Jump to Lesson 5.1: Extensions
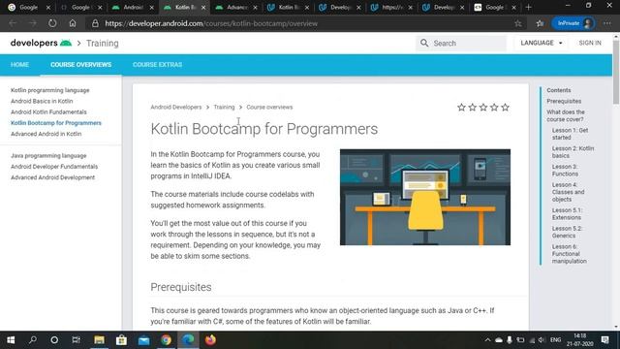Viewport: 620px width, 349px height. tap(567, 213)
